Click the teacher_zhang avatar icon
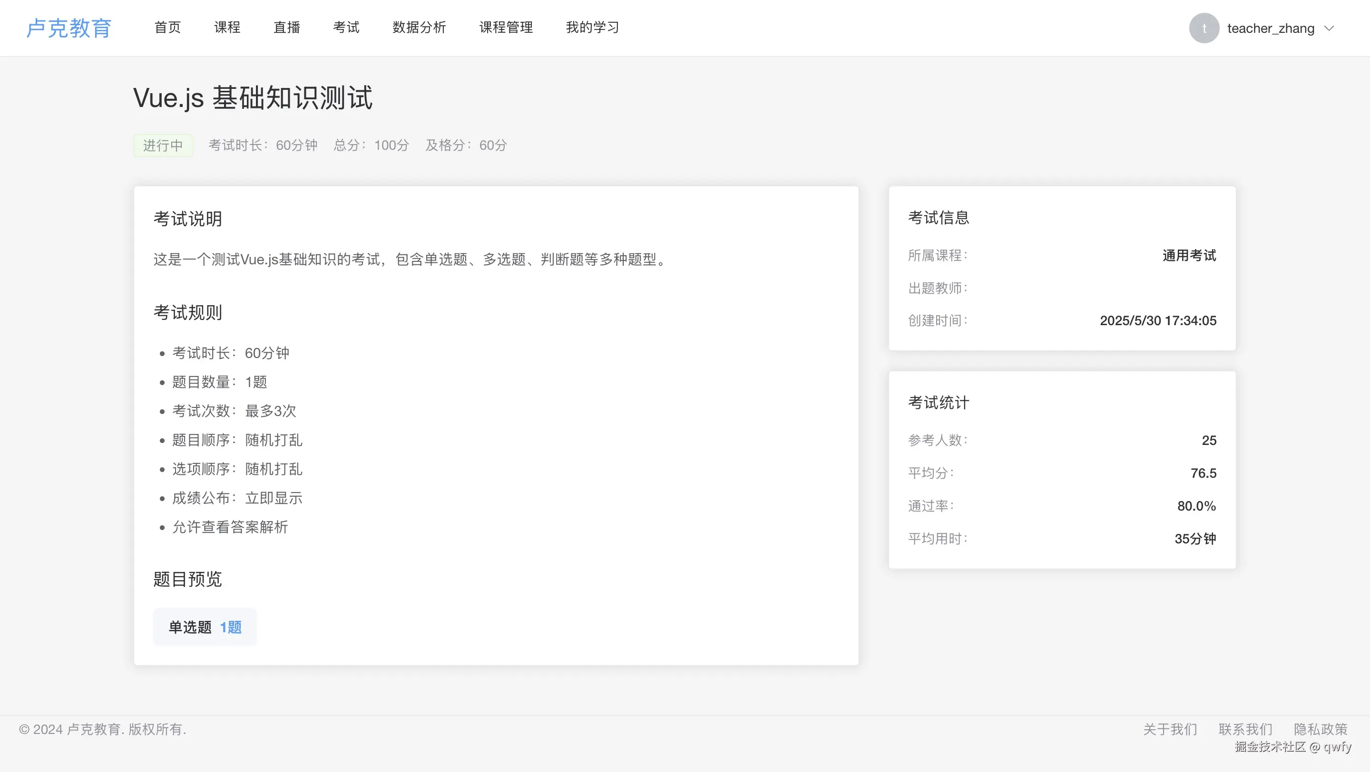 [x=1204, y=28]
